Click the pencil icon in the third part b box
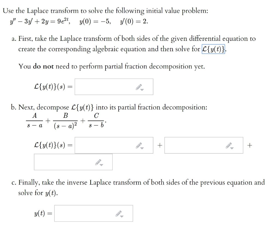The height and width of the screenshot is (229, 280). [x=98, y=162]
